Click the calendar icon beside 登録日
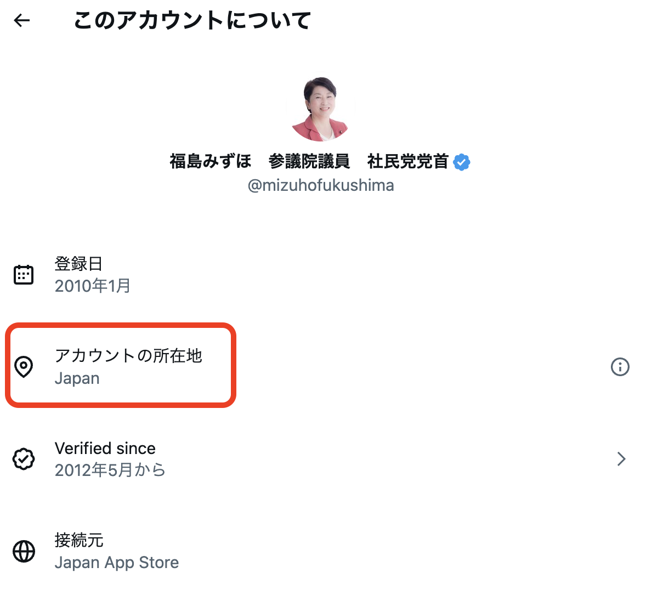Screen dimensions: 646x590 coord(24,275)
